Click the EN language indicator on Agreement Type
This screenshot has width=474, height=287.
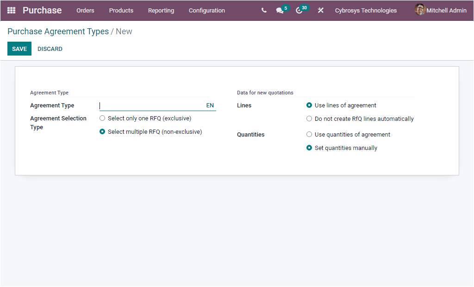click(210, 105)
